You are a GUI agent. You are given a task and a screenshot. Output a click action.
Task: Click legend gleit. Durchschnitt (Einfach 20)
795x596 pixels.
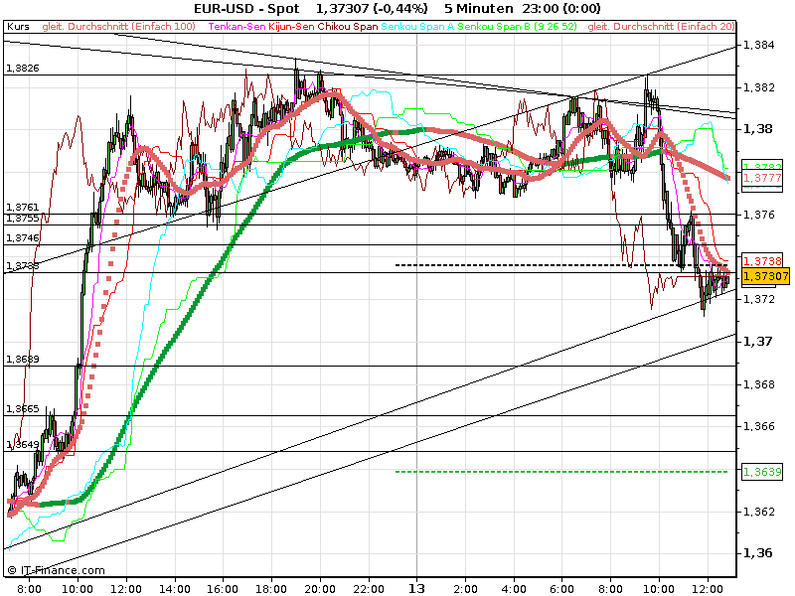[x=661, y=27]
